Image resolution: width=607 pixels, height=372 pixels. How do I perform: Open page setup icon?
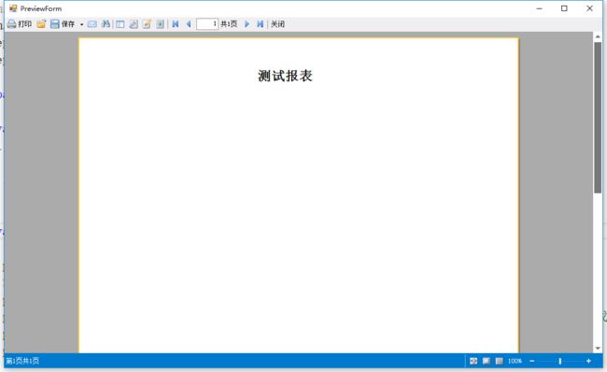point(134,24)
